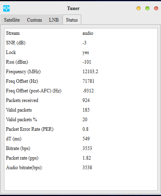Image resolution: width=161 pixels, height=196 pixels.
Task: Click the Bitrate (bps) value 3553
Action: (87, 148)
